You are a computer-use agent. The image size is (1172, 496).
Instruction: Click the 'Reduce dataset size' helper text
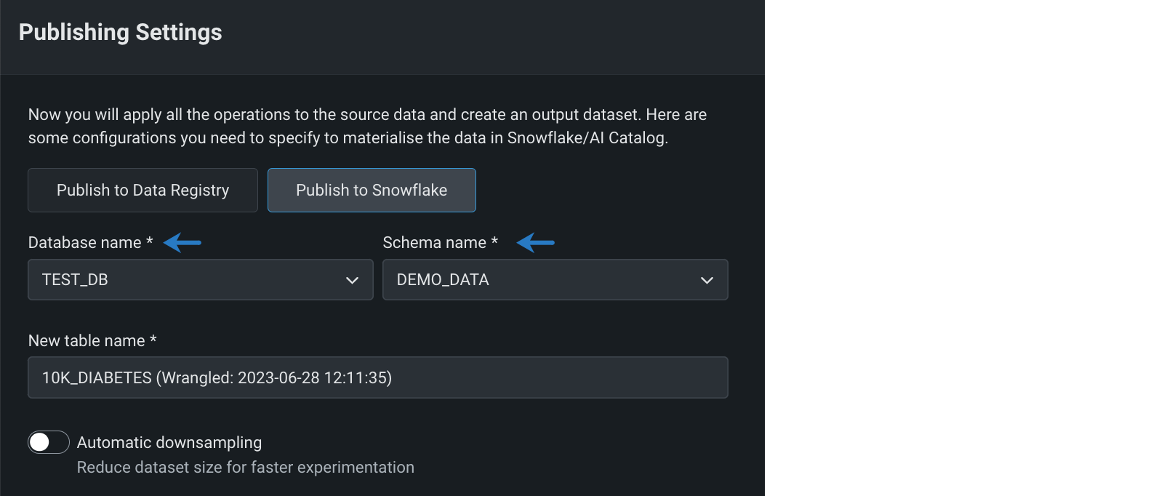point(246,468)
